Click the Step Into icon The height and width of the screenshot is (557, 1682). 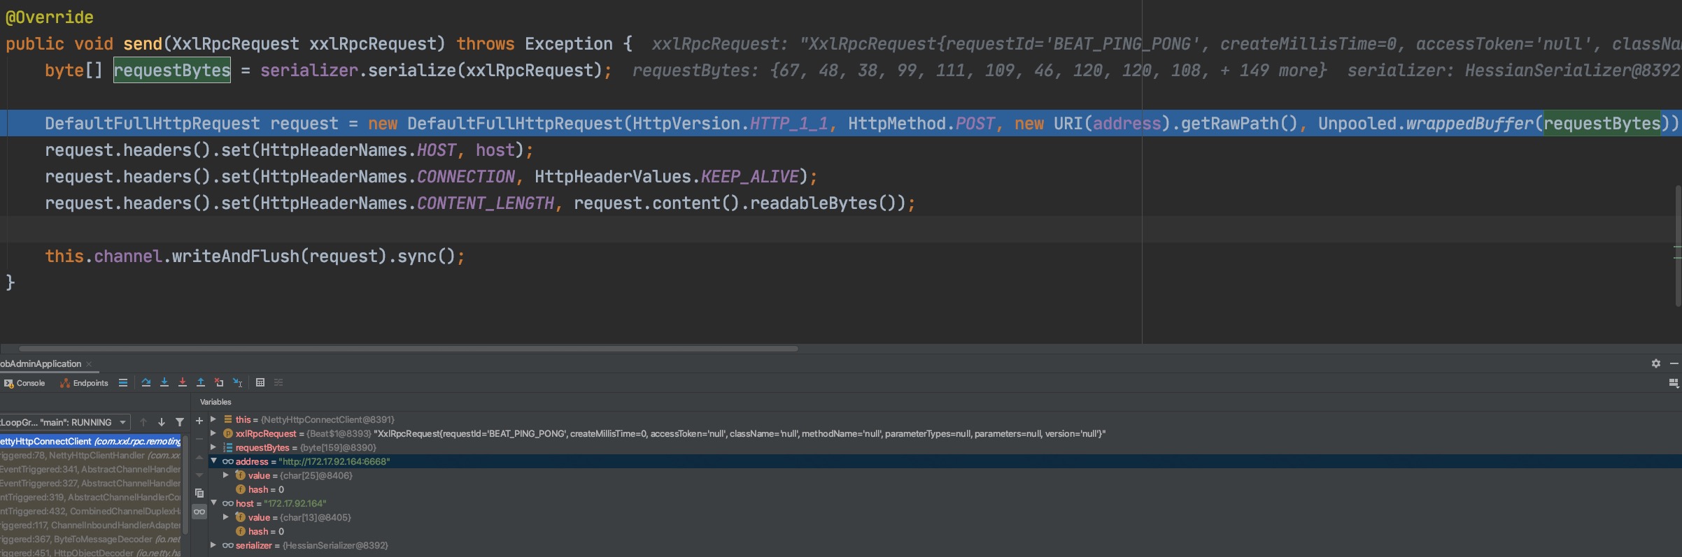click(x=164, y=382)
